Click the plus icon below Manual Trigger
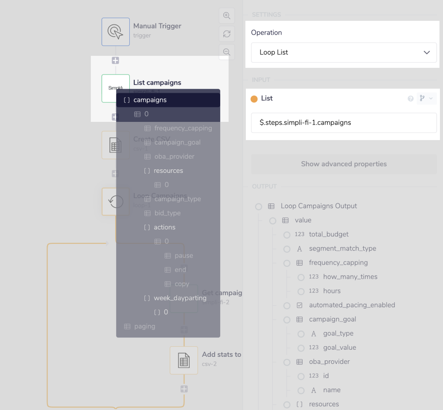The height and width of the screenshot is (410, 443). tap(115, 60)
